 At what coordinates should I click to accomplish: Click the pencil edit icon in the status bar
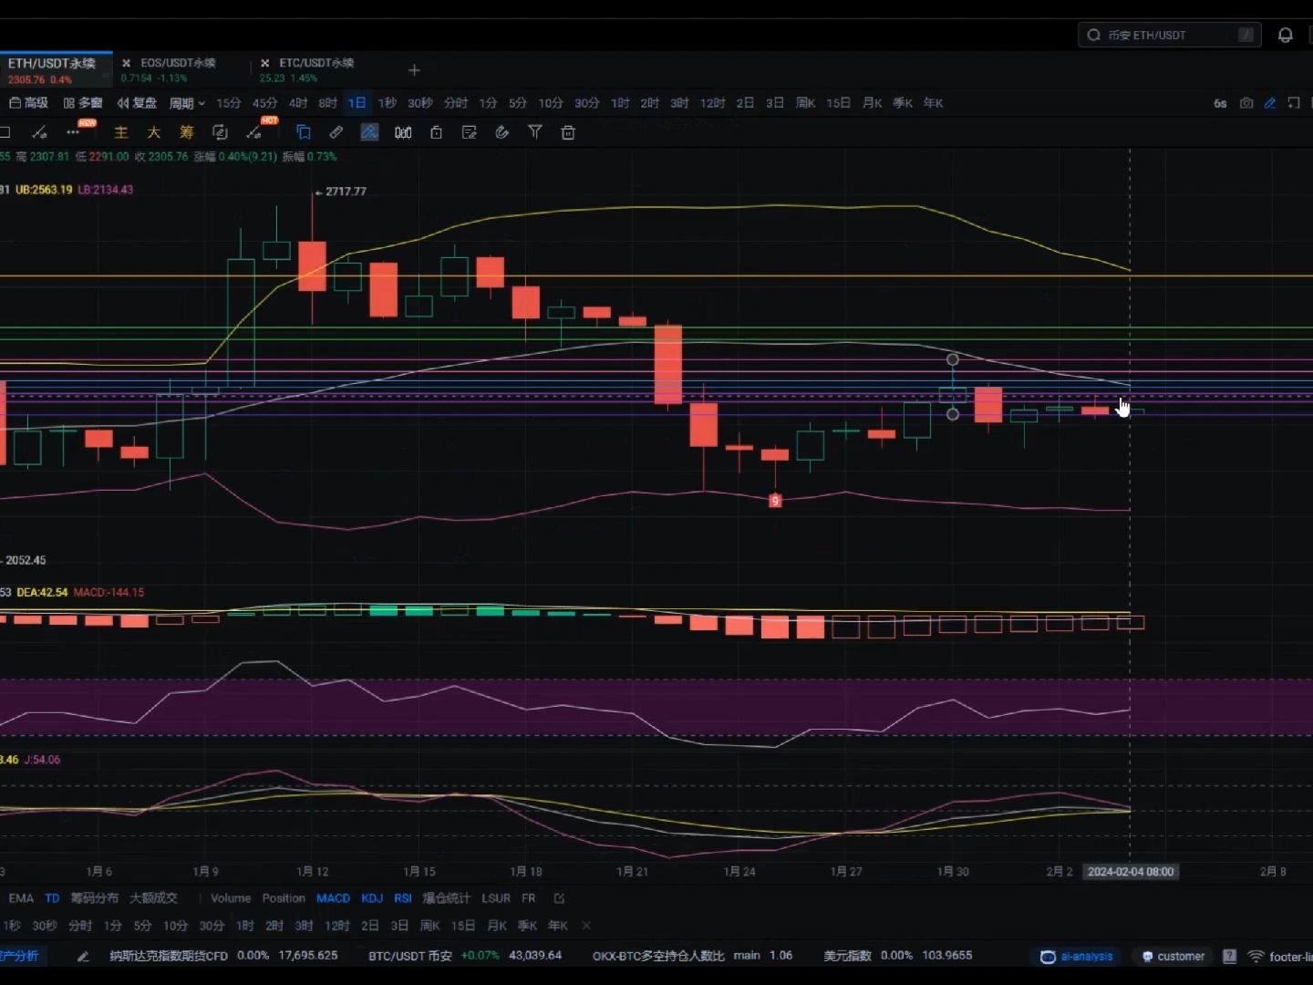[x=83, y=956]
